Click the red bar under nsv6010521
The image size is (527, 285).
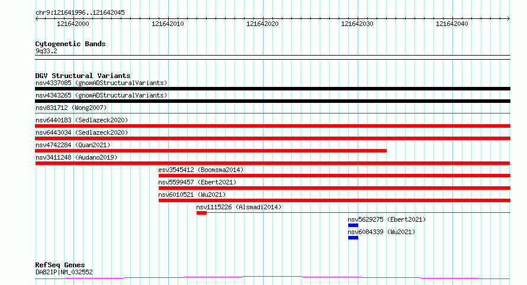click(335, 200)
